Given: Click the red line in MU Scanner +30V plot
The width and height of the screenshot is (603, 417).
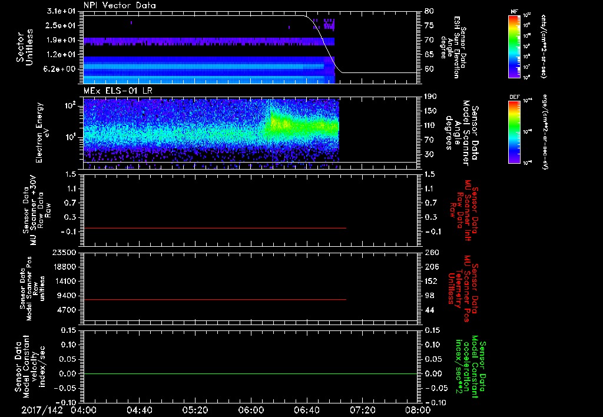Looking at the screenshot, I should pyautogui.click(x=214, y=229).
